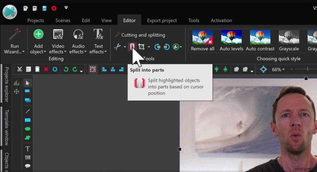Click the Split into parts icon
317x172 pixels.
click(132, 47)
